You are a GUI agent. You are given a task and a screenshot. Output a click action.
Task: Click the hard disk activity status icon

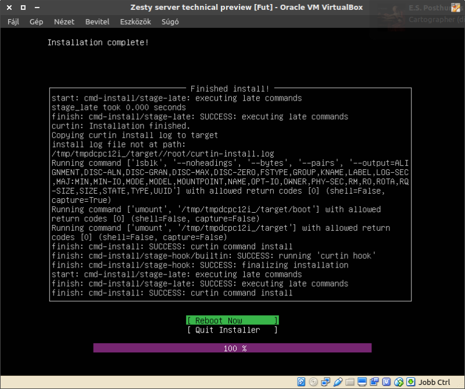[x=301, y=382]
